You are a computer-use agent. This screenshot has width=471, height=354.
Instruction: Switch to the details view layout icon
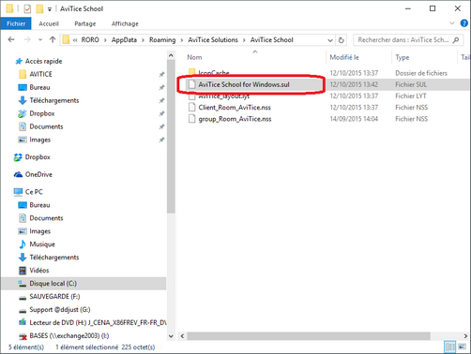coord(450,347)
